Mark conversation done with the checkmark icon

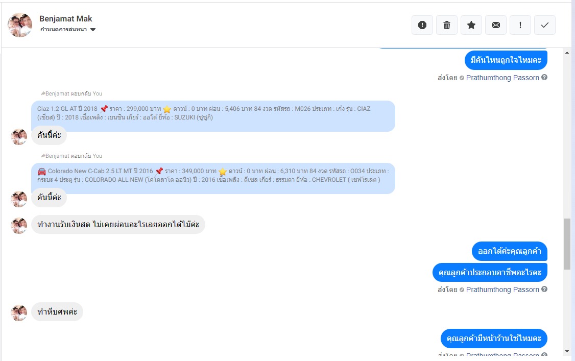pyautogui.click(x=545, y=25)
